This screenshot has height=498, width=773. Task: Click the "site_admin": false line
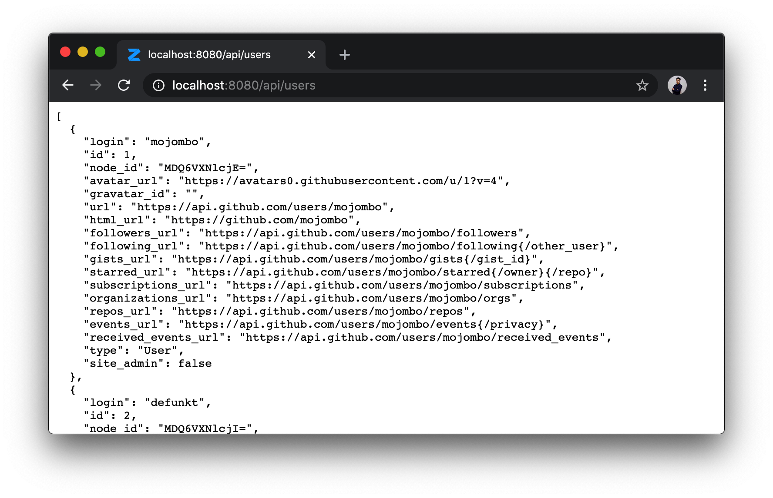click(x=148, y=364)
